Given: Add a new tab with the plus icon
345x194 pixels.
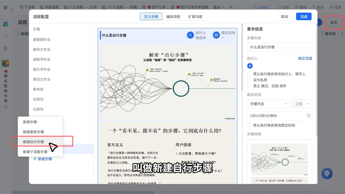Looking at the screenshot, I should [x=231, y=7].
